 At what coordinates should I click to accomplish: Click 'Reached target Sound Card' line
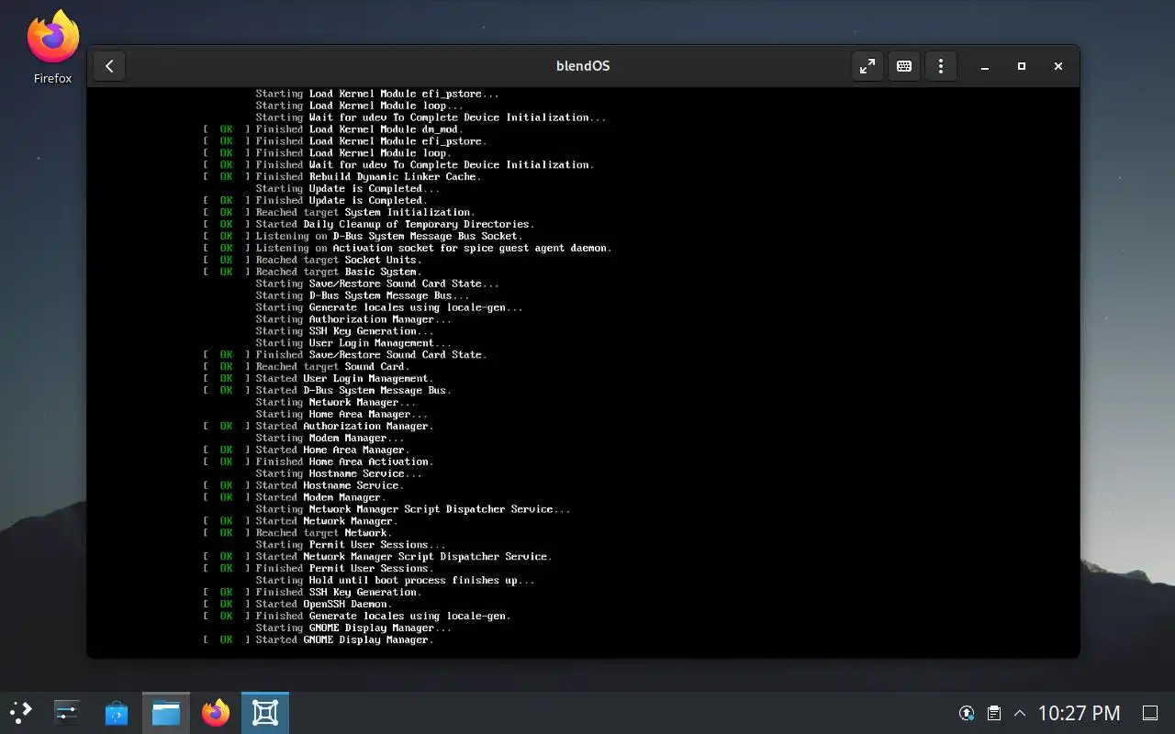306,366
